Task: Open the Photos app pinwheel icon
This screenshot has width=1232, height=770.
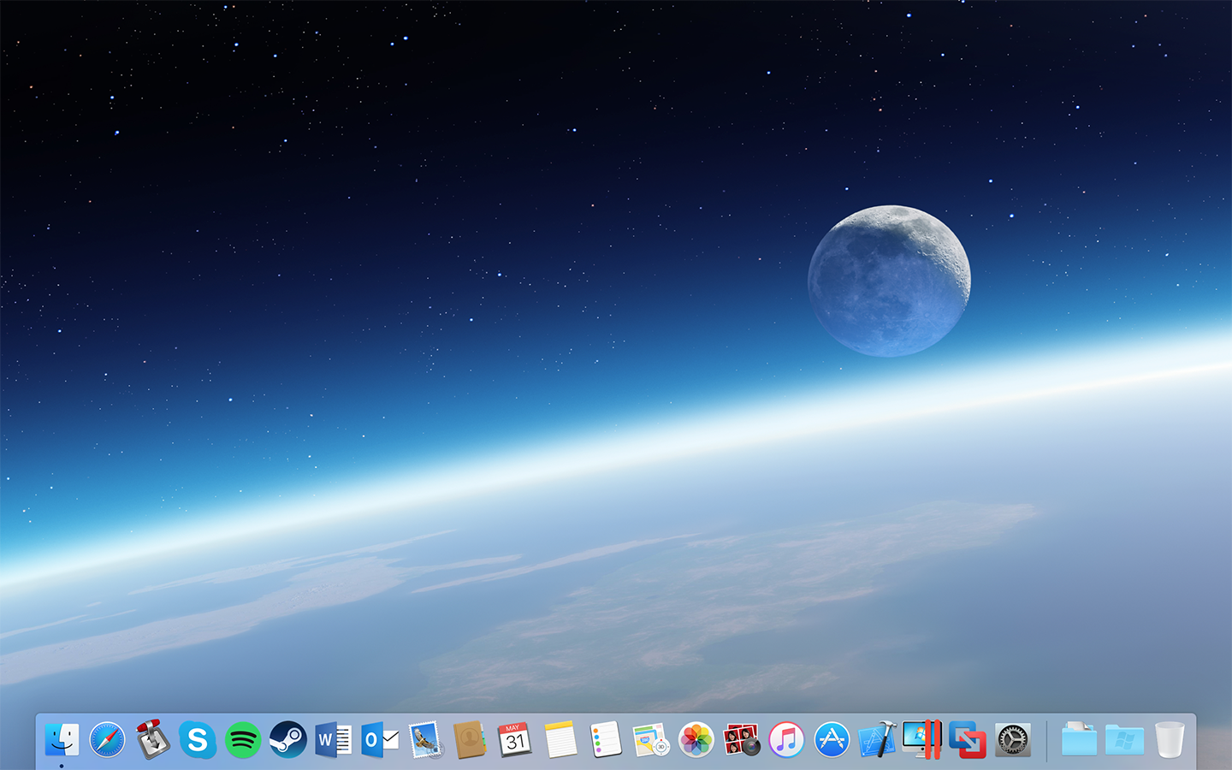Action: tap(696, 739)
